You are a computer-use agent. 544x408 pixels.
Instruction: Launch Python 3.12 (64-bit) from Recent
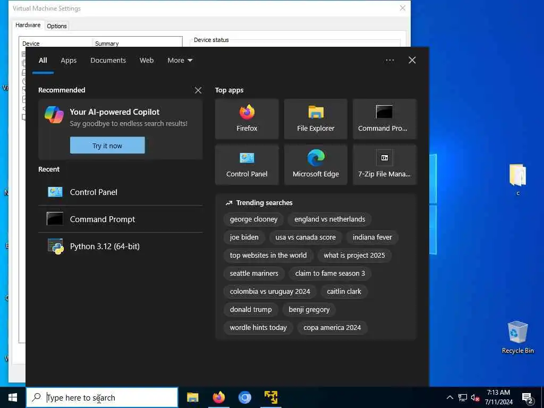pos(121,246)
